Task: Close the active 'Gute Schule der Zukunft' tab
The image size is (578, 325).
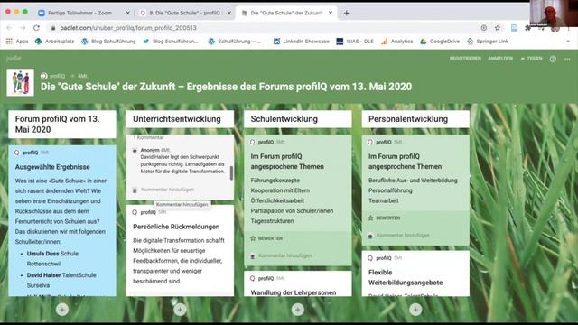Action: [331, 13]
